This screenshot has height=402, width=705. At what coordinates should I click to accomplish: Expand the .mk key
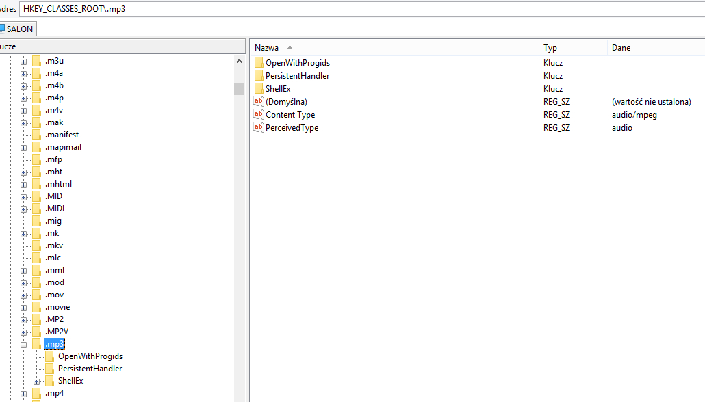(x=23, y=234)
